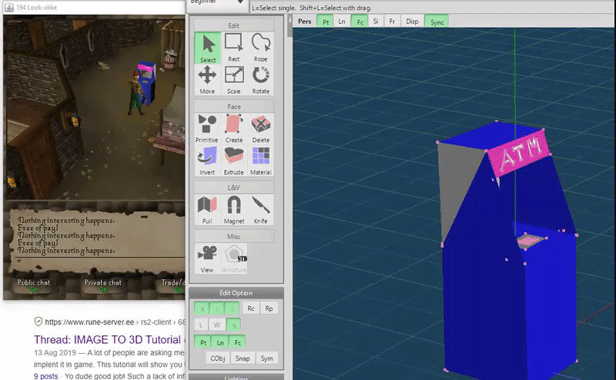
Task: Click the Sym button
Action: tap(266, 358)
